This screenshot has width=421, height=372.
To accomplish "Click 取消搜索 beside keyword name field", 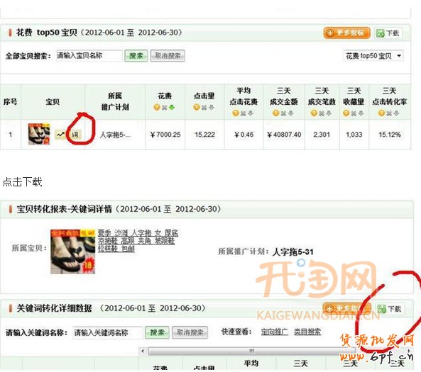I will click(x=190, y=332).
